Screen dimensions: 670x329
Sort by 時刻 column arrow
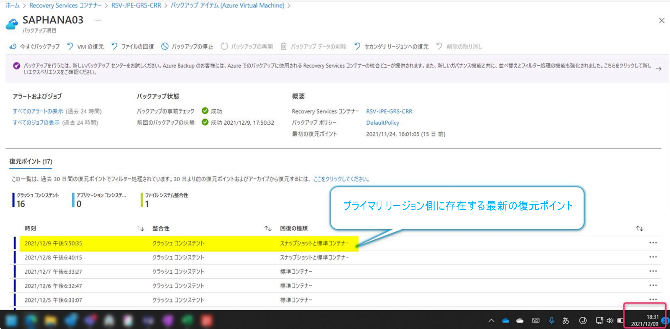tap(141, 228)
